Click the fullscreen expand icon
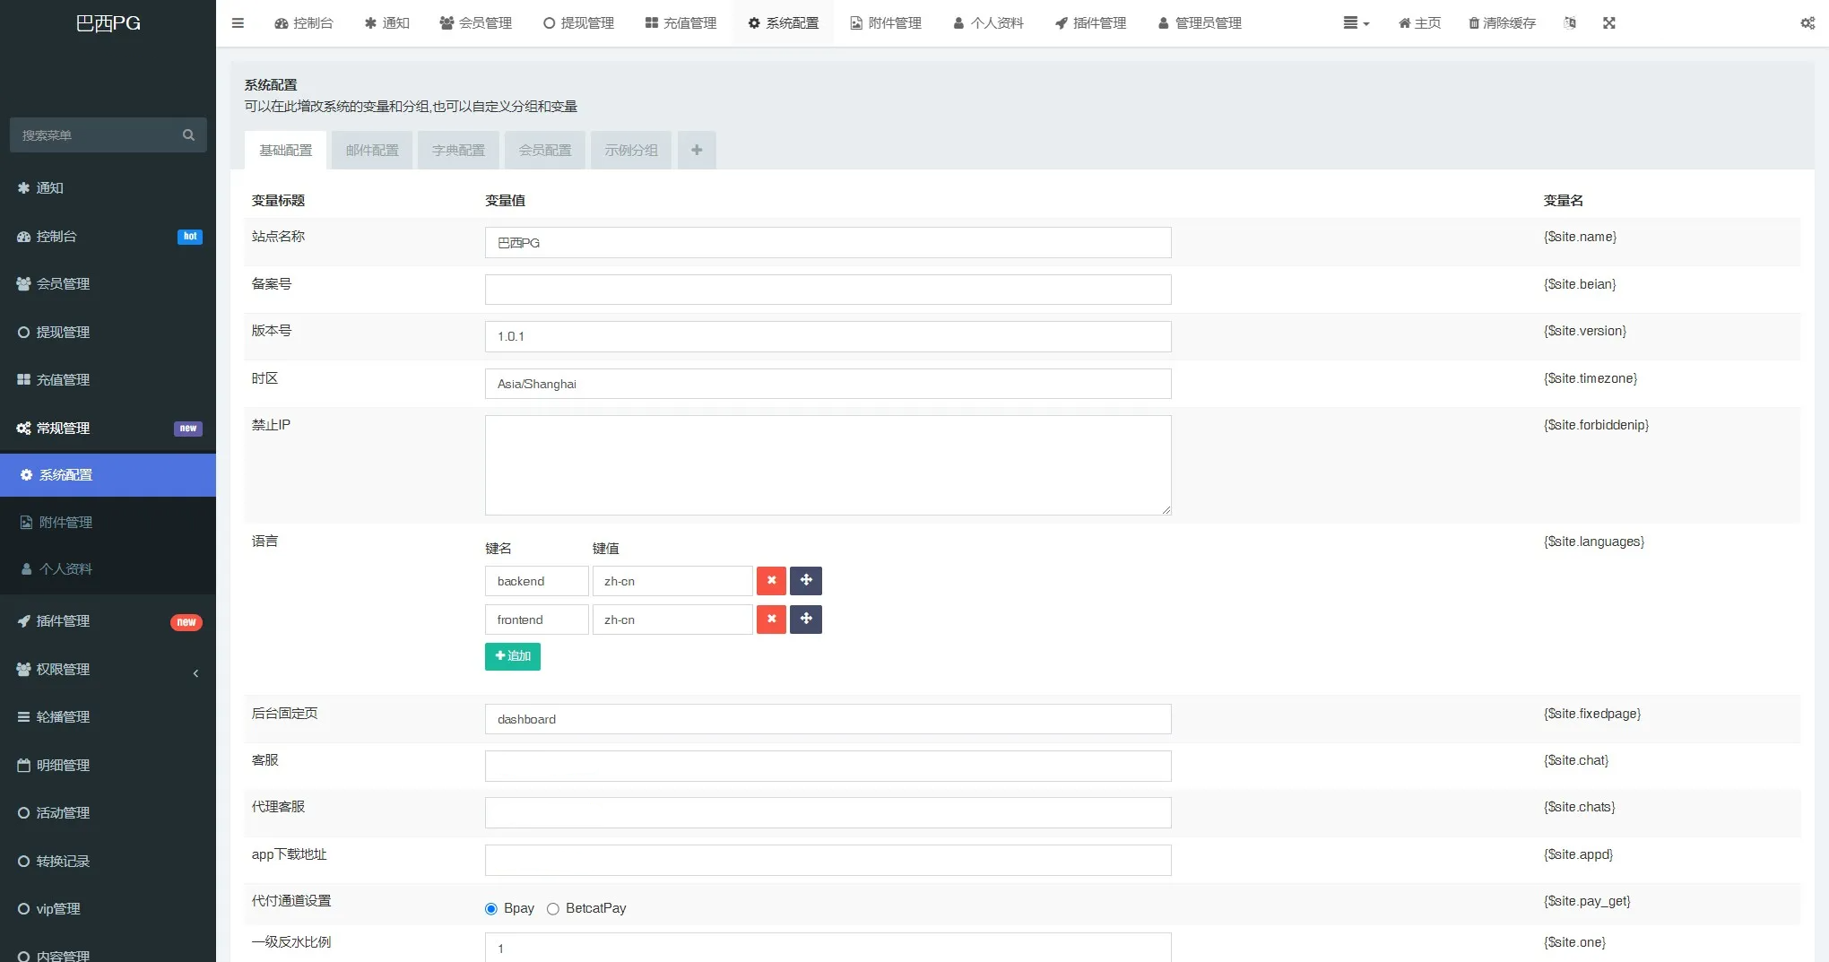 click(x=1609, y=23)
